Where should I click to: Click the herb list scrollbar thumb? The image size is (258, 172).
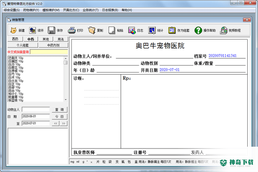pos(66,63)
